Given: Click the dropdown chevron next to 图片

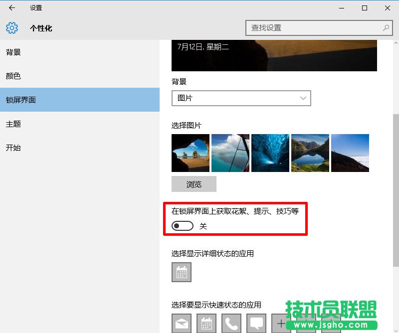Looking at the screenshot, I should (303, 98).
